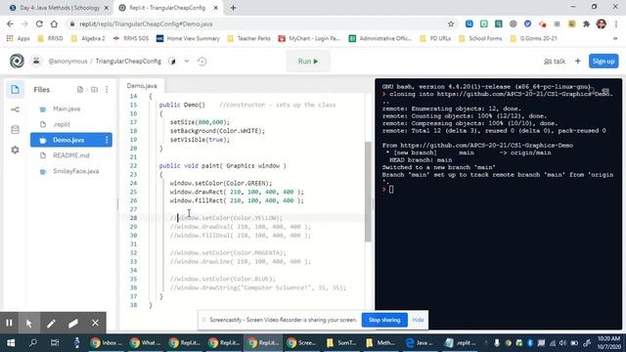Open Windows Start menu
This screenshot has height=352, width=626.
(11, 343)
